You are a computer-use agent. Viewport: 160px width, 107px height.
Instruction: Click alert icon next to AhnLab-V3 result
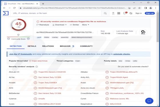point(35,72)
